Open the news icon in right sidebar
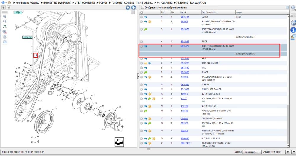Viewport: 296px width, 156px height. coord(293,15)
